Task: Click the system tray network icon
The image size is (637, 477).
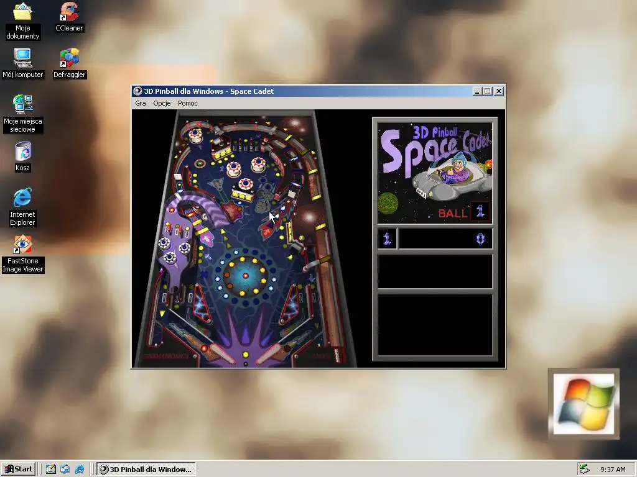Action: [584, 470]
